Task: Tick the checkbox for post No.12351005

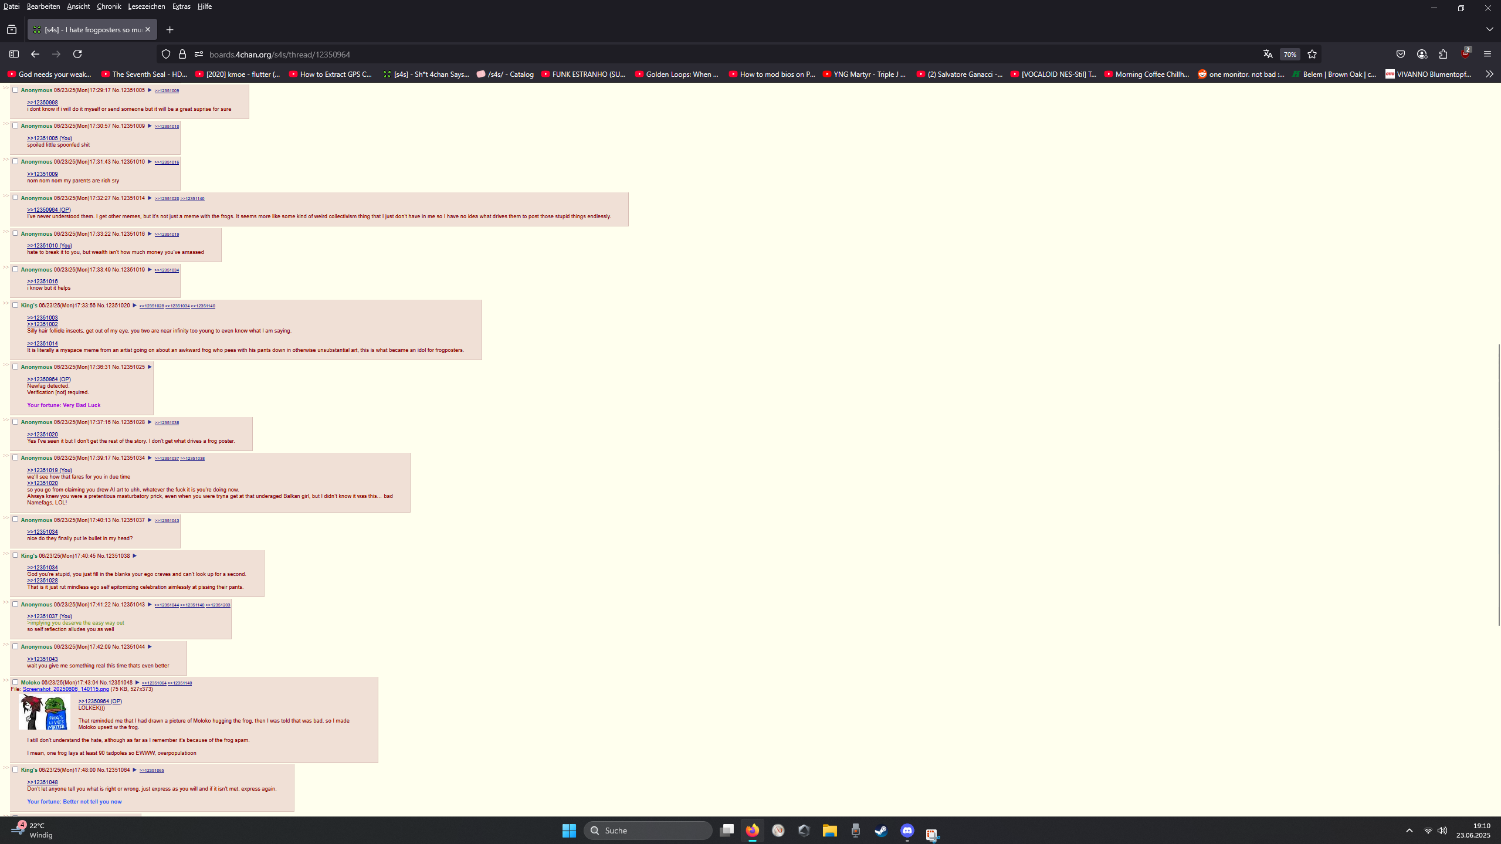Action: [15, 90]
